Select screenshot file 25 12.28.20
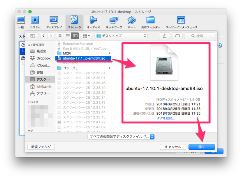The width and height of the screenshot is (242, 179). pos(83,88)
